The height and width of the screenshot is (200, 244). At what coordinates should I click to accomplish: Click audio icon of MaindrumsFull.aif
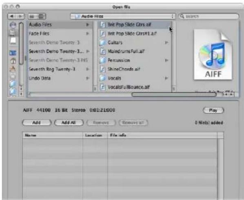[x=102, y=51]
